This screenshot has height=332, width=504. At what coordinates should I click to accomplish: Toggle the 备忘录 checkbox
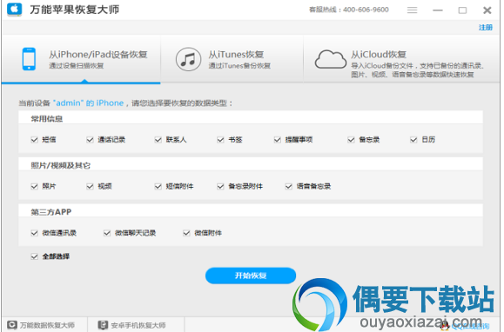pos(351,140)
